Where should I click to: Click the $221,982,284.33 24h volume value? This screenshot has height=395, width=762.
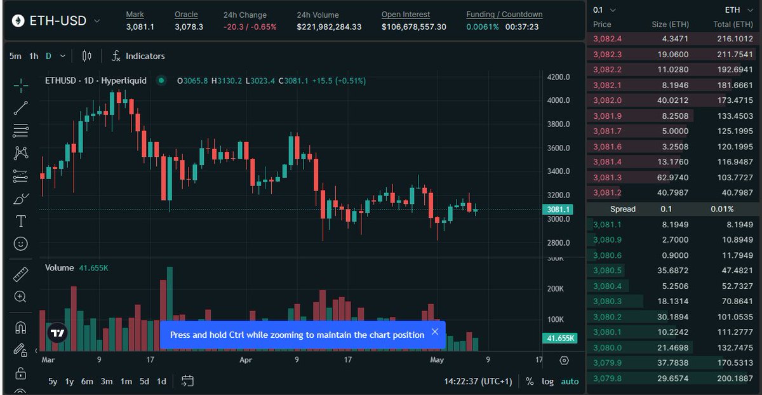click(329, 27)
